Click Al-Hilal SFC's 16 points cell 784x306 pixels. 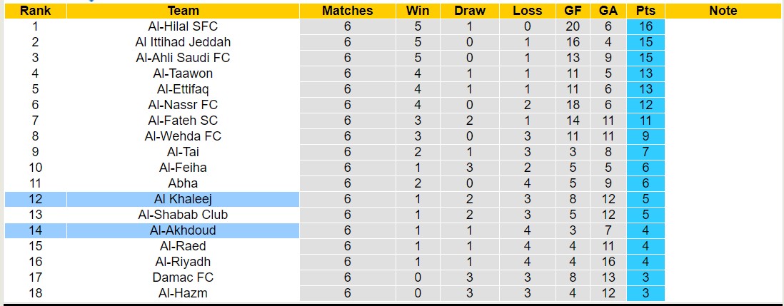tap(645, 26)
